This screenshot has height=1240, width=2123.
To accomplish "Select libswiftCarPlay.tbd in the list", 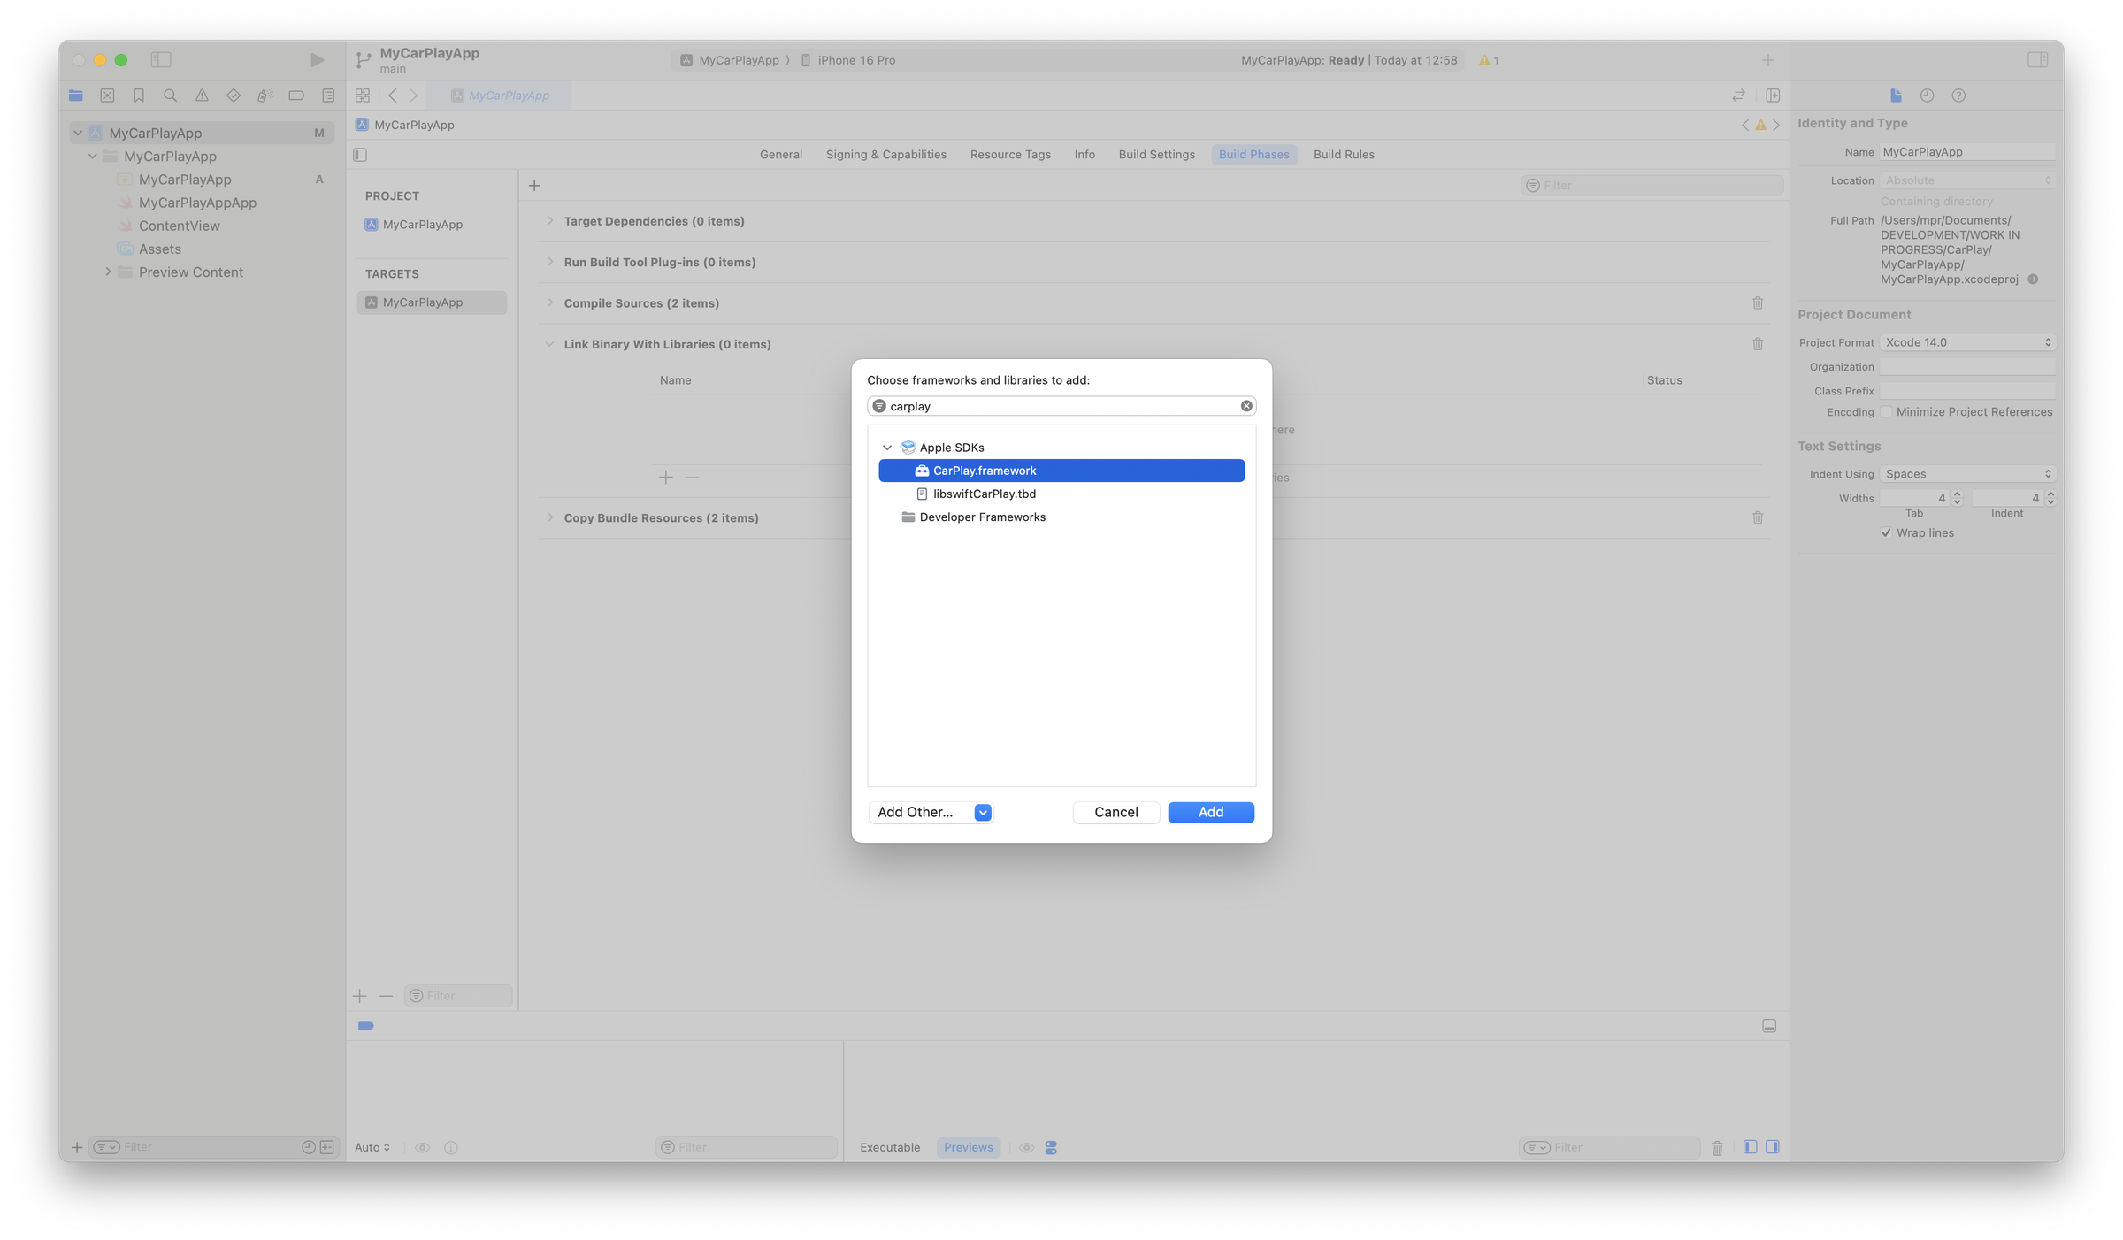I will pos(984,494).
